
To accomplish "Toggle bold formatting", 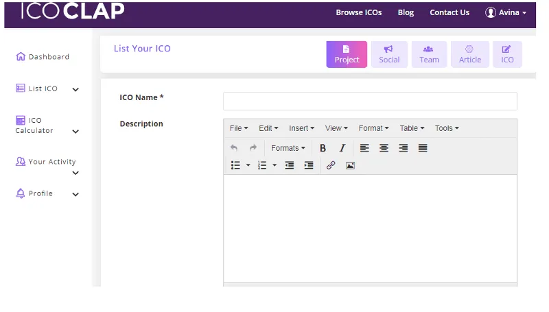I will coord(323,148).
